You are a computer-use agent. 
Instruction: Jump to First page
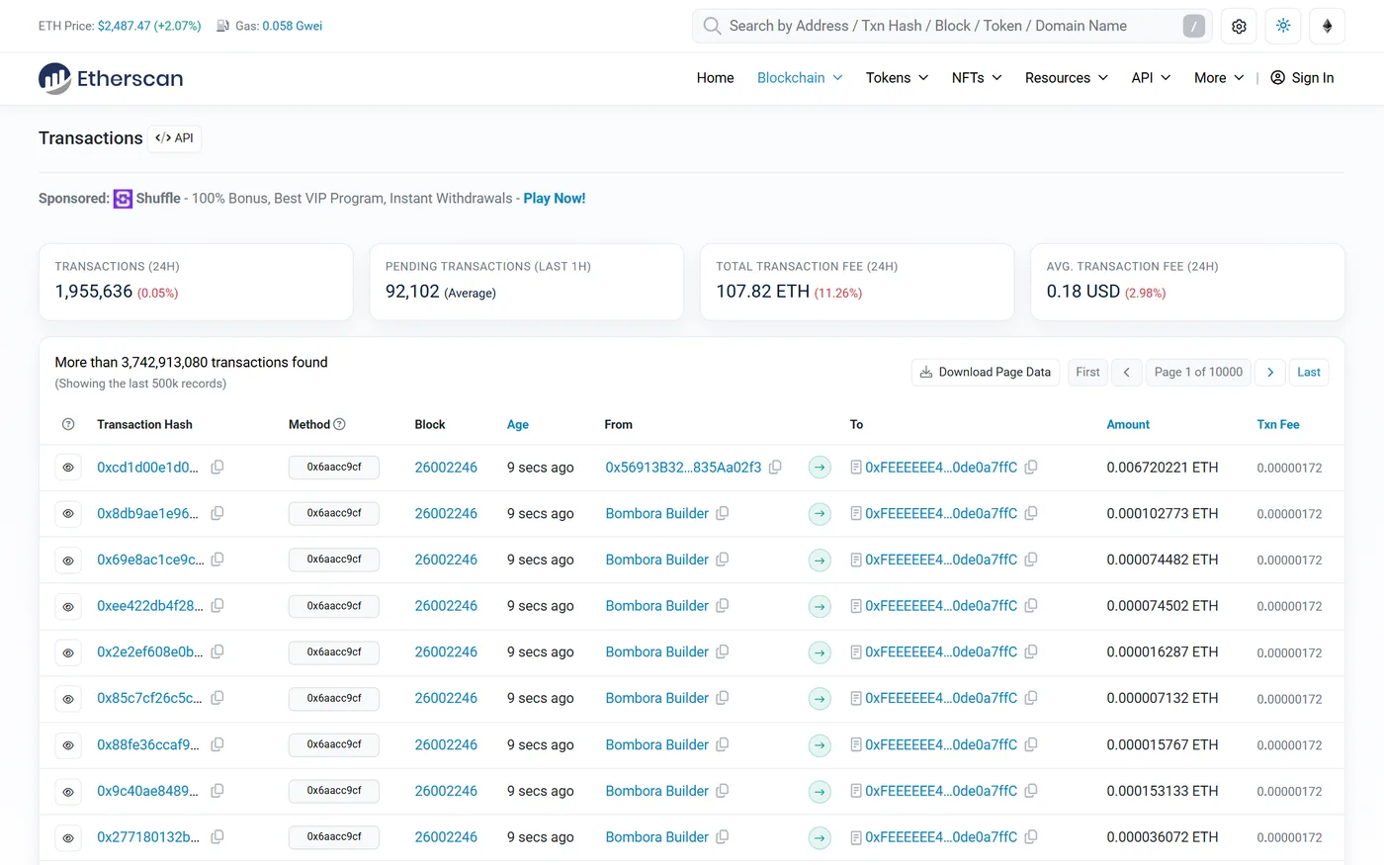click(1087, 372)
